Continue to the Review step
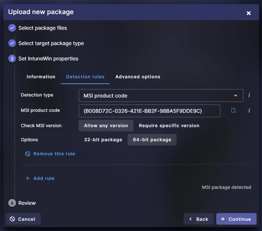Screen dimensions: 262x231 (236, 219)
